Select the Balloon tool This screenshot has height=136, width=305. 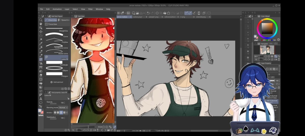(x=41, y=103)
